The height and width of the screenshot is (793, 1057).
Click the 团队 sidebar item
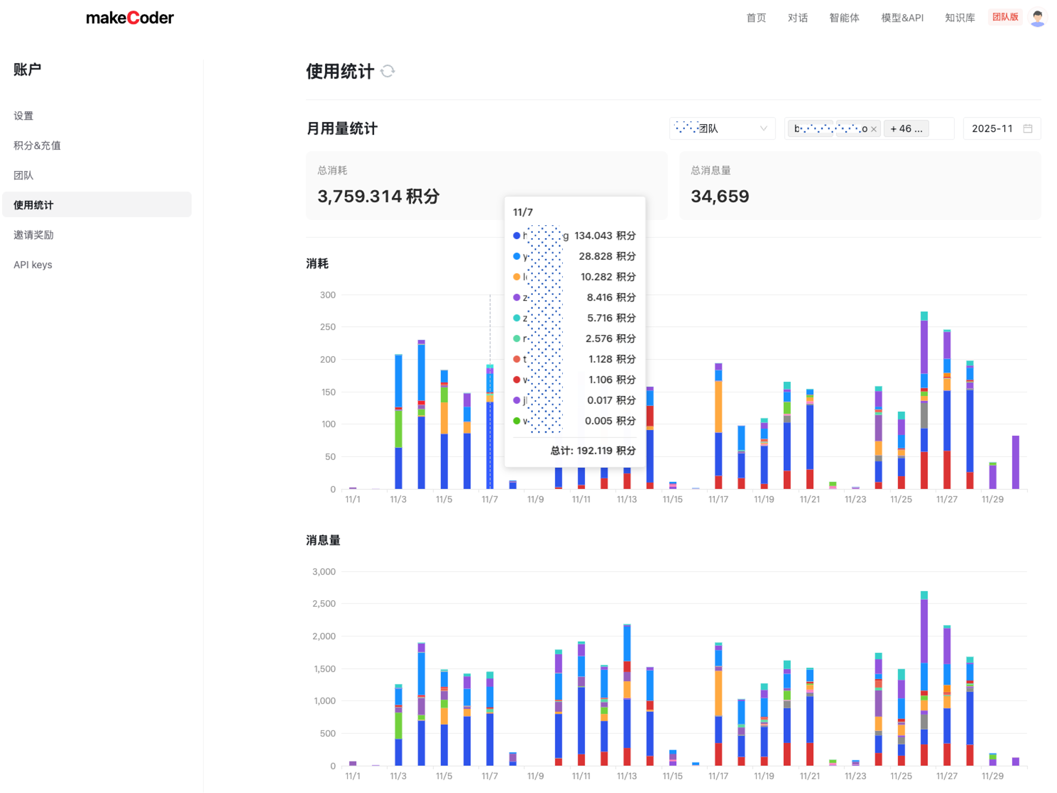[x=23, y=175]
